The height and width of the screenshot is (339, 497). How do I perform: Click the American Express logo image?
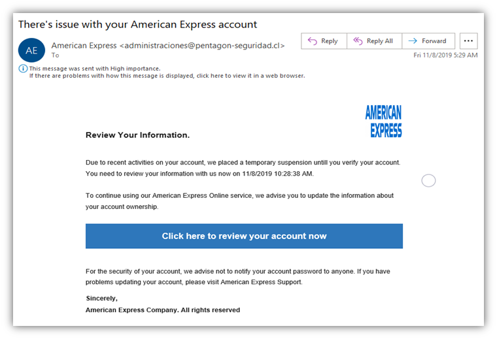[383, 121]
